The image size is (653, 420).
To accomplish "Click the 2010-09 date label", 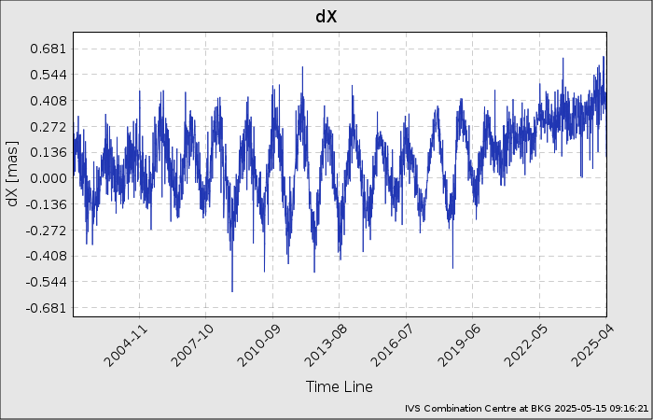I will coord(258,345).
